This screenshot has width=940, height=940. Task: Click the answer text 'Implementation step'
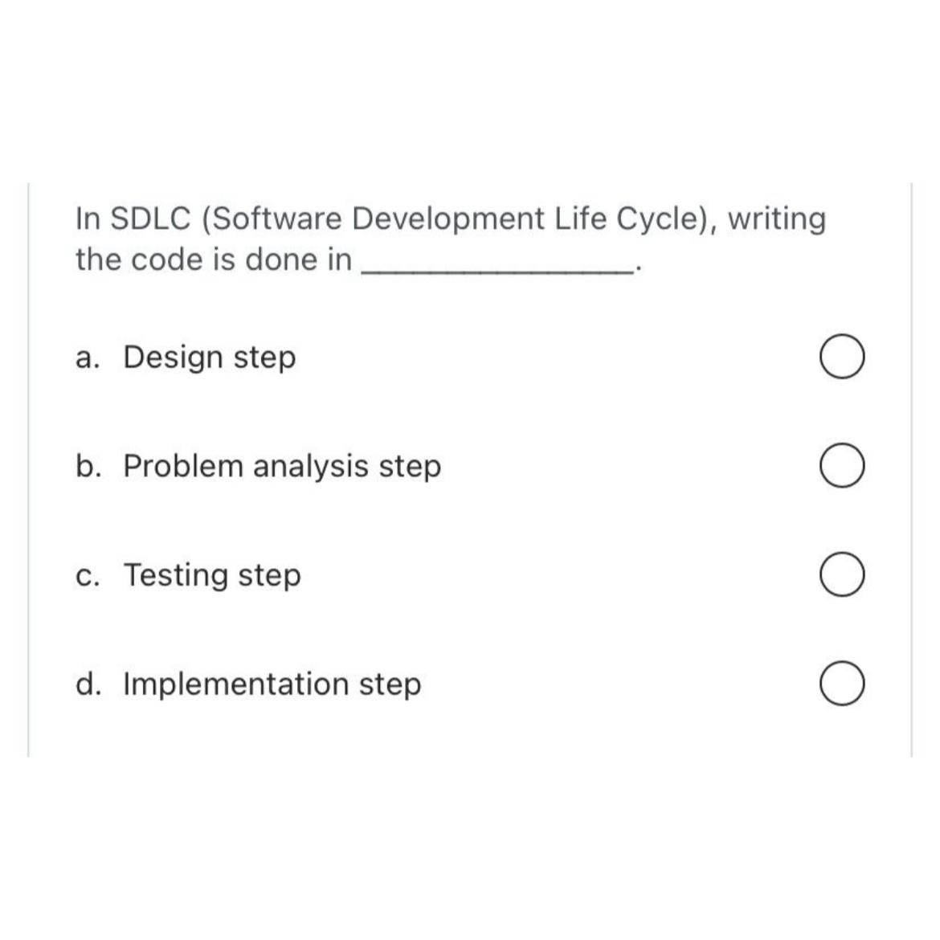pyautogui.click(x=272, y=684)
